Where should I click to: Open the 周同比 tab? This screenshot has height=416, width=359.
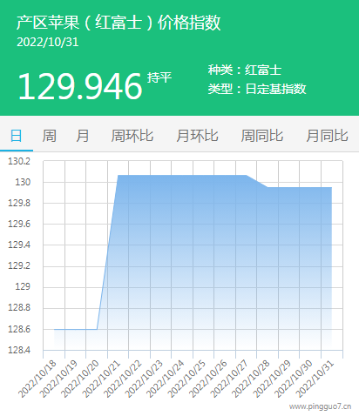click(x=262, y=136)
